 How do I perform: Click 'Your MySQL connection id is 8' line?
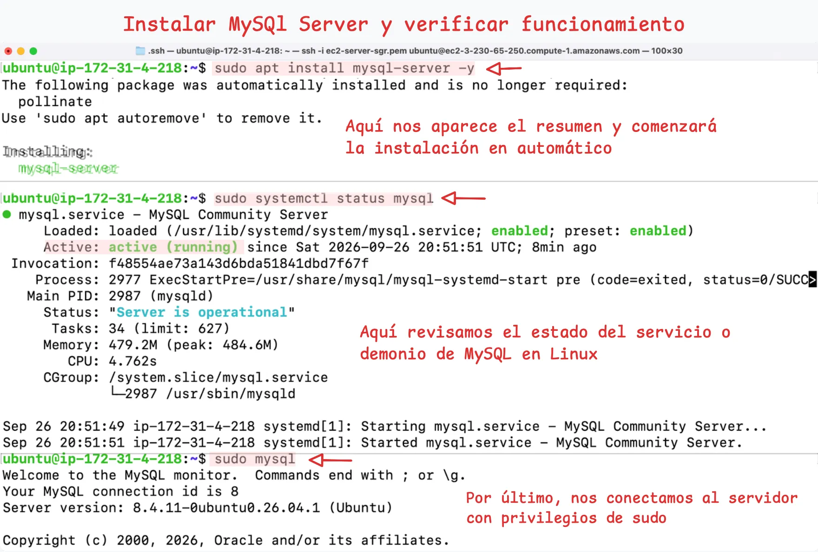point(120,492)
